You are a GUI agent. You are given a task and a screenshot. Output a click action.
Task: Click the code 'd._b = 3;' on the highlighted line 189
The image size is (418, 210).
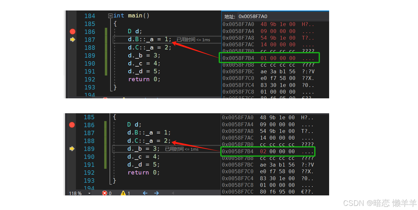coord(143,149)
